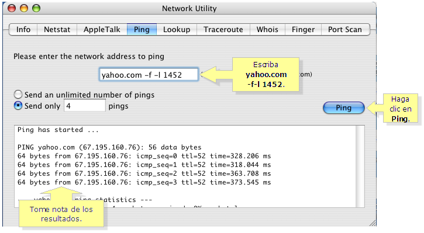Switch to the Whois tab

tap(267, 29)
